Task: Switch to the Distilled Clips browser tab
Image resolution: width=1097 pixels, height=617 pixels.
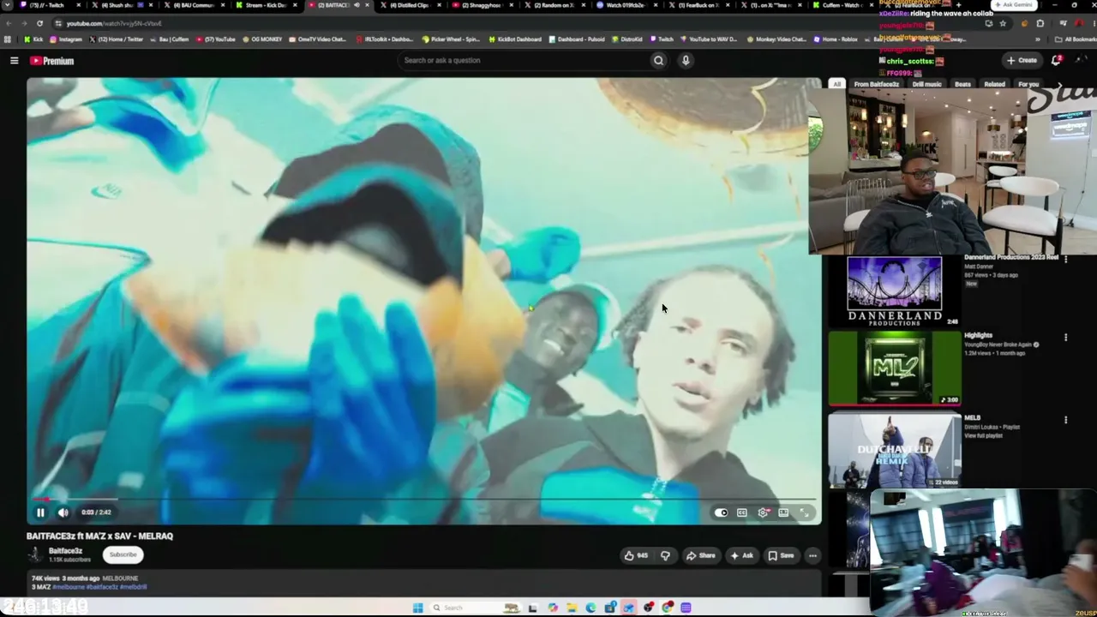Action: 411,5
